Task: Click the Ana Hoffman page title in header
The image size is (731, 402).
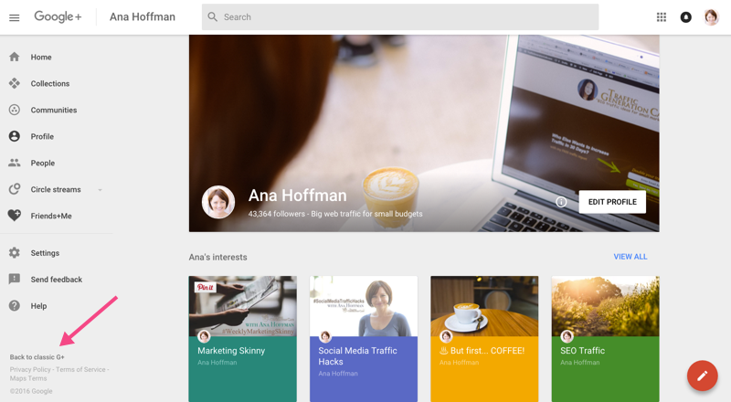Action: 143,16
